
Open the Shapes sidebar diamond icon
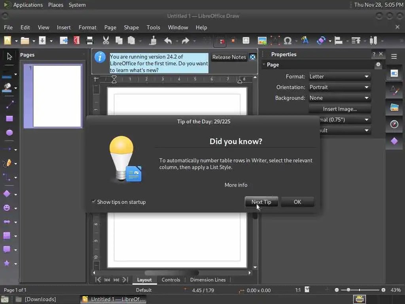click(x=394, y=141)
